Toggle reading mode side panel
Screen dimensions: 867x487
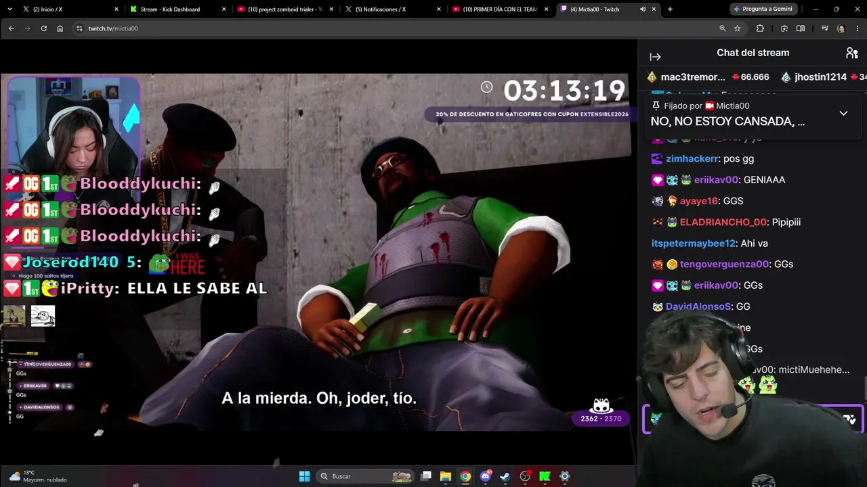click(801, 28)
